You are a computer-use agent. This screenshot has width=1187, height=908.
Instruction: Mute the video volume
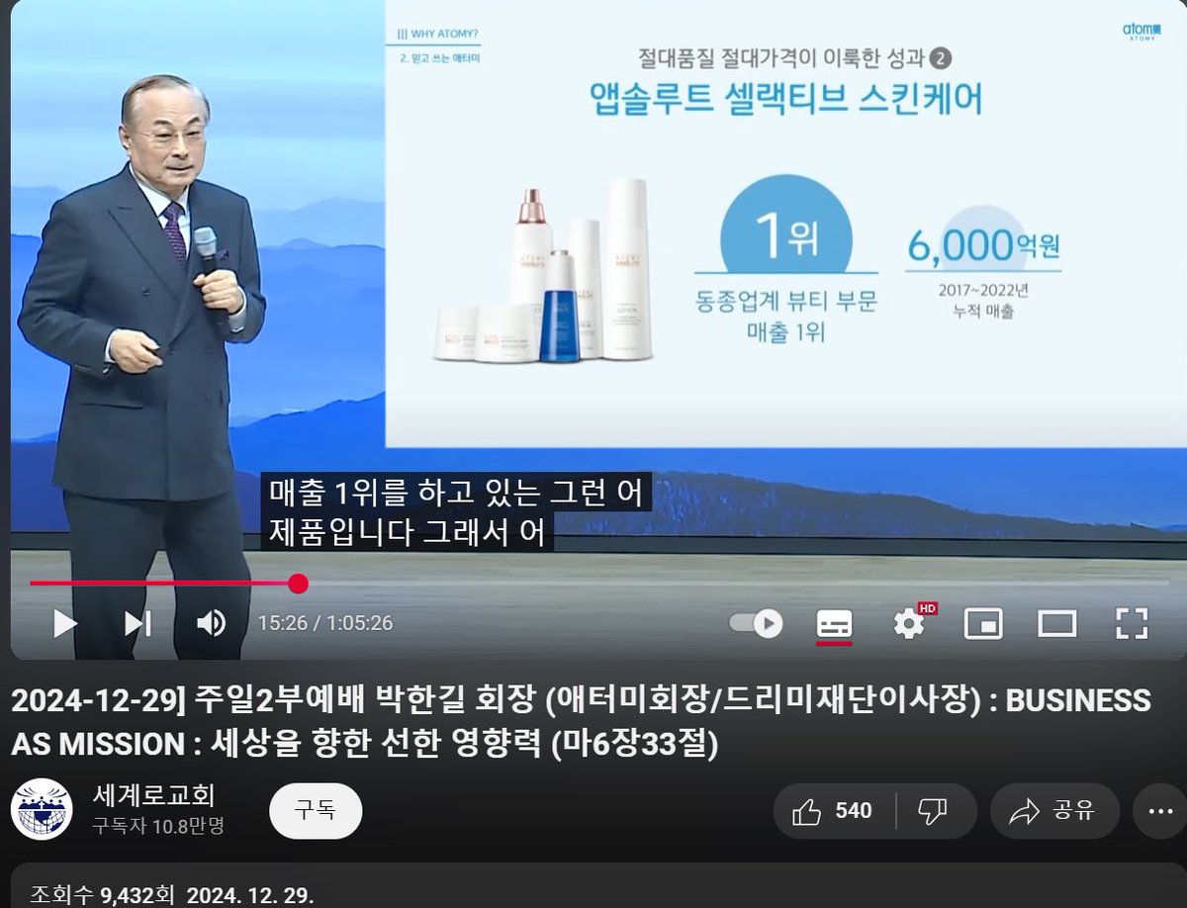(x=211, y=623)
